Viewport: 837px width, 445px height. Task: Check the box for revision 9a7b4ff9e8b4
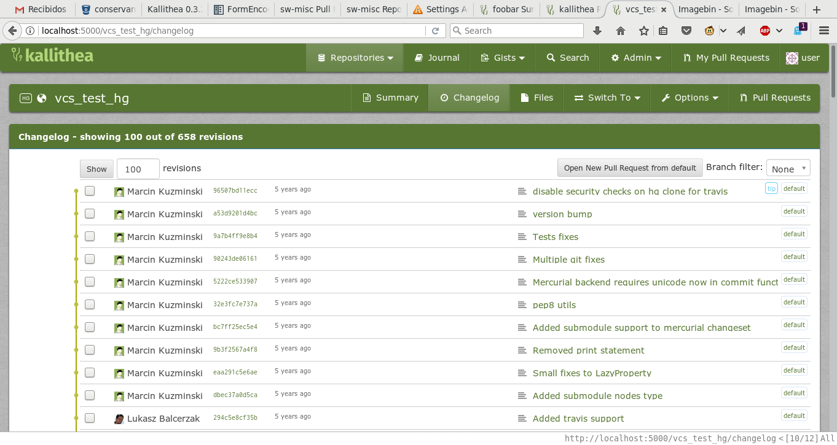(x=90, y=236)
